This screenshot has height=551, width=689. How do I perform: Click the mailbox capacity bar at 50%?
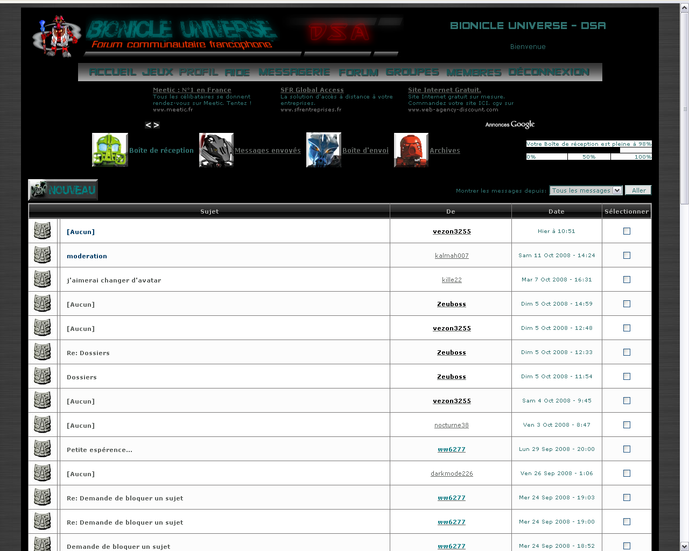pos(589,157)
